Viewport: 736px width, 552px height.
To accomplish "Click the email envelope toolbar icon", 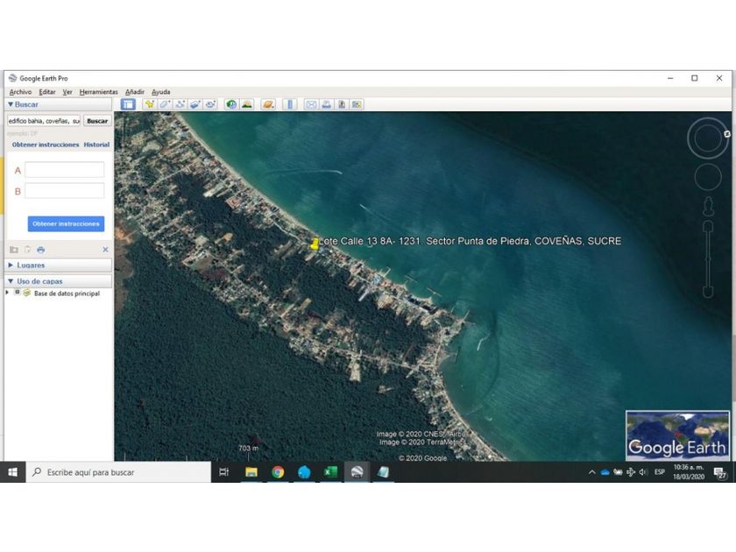I will (311, 104).
